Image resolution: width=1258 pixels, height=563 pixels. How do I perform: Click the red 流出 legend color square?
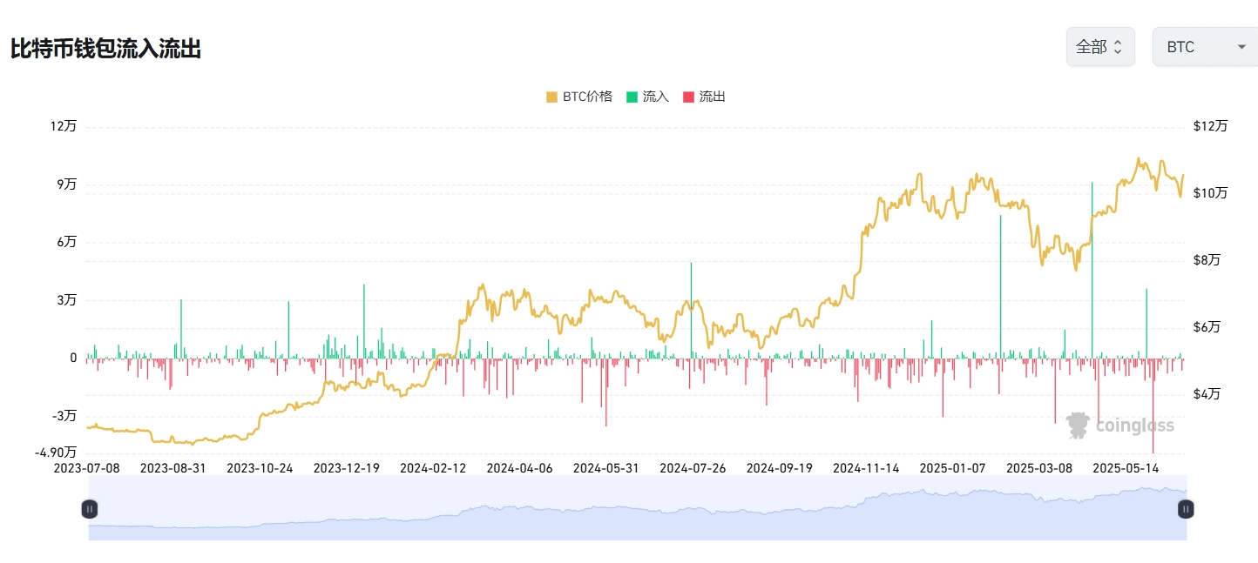pyautogui.click(x=689, y=97)
